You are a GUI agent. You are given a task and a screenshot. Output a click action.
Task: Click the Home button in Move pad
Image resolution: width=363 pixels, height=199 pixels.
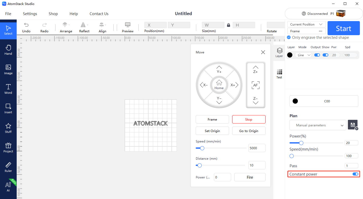(219, 85)
